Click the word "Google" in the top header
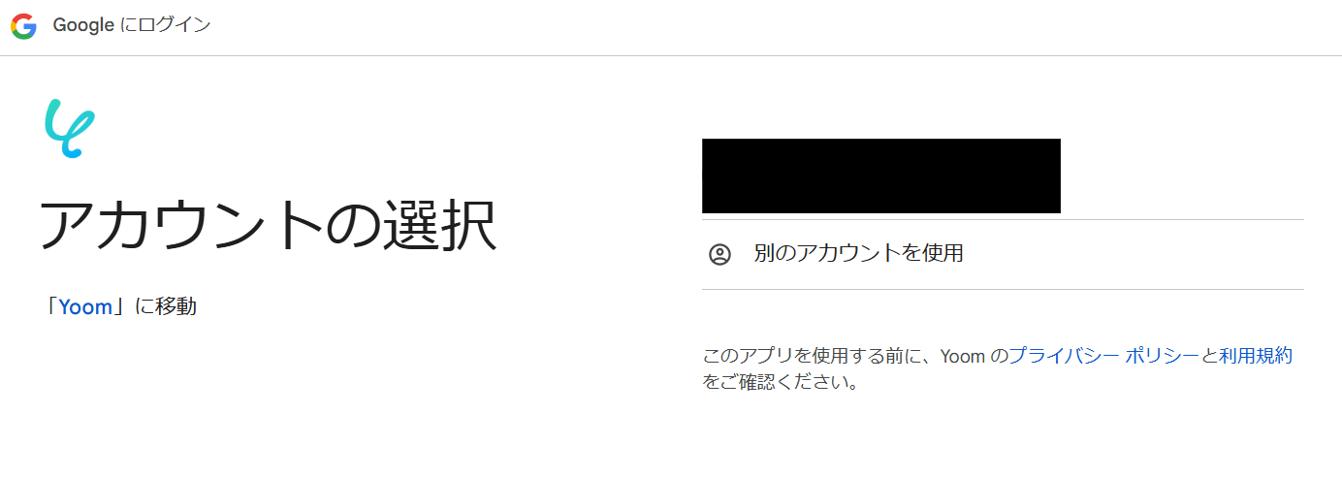Image resolution: width=1342 pixels, height=478 pixels. pyautogui.click(x=83, y=26)
